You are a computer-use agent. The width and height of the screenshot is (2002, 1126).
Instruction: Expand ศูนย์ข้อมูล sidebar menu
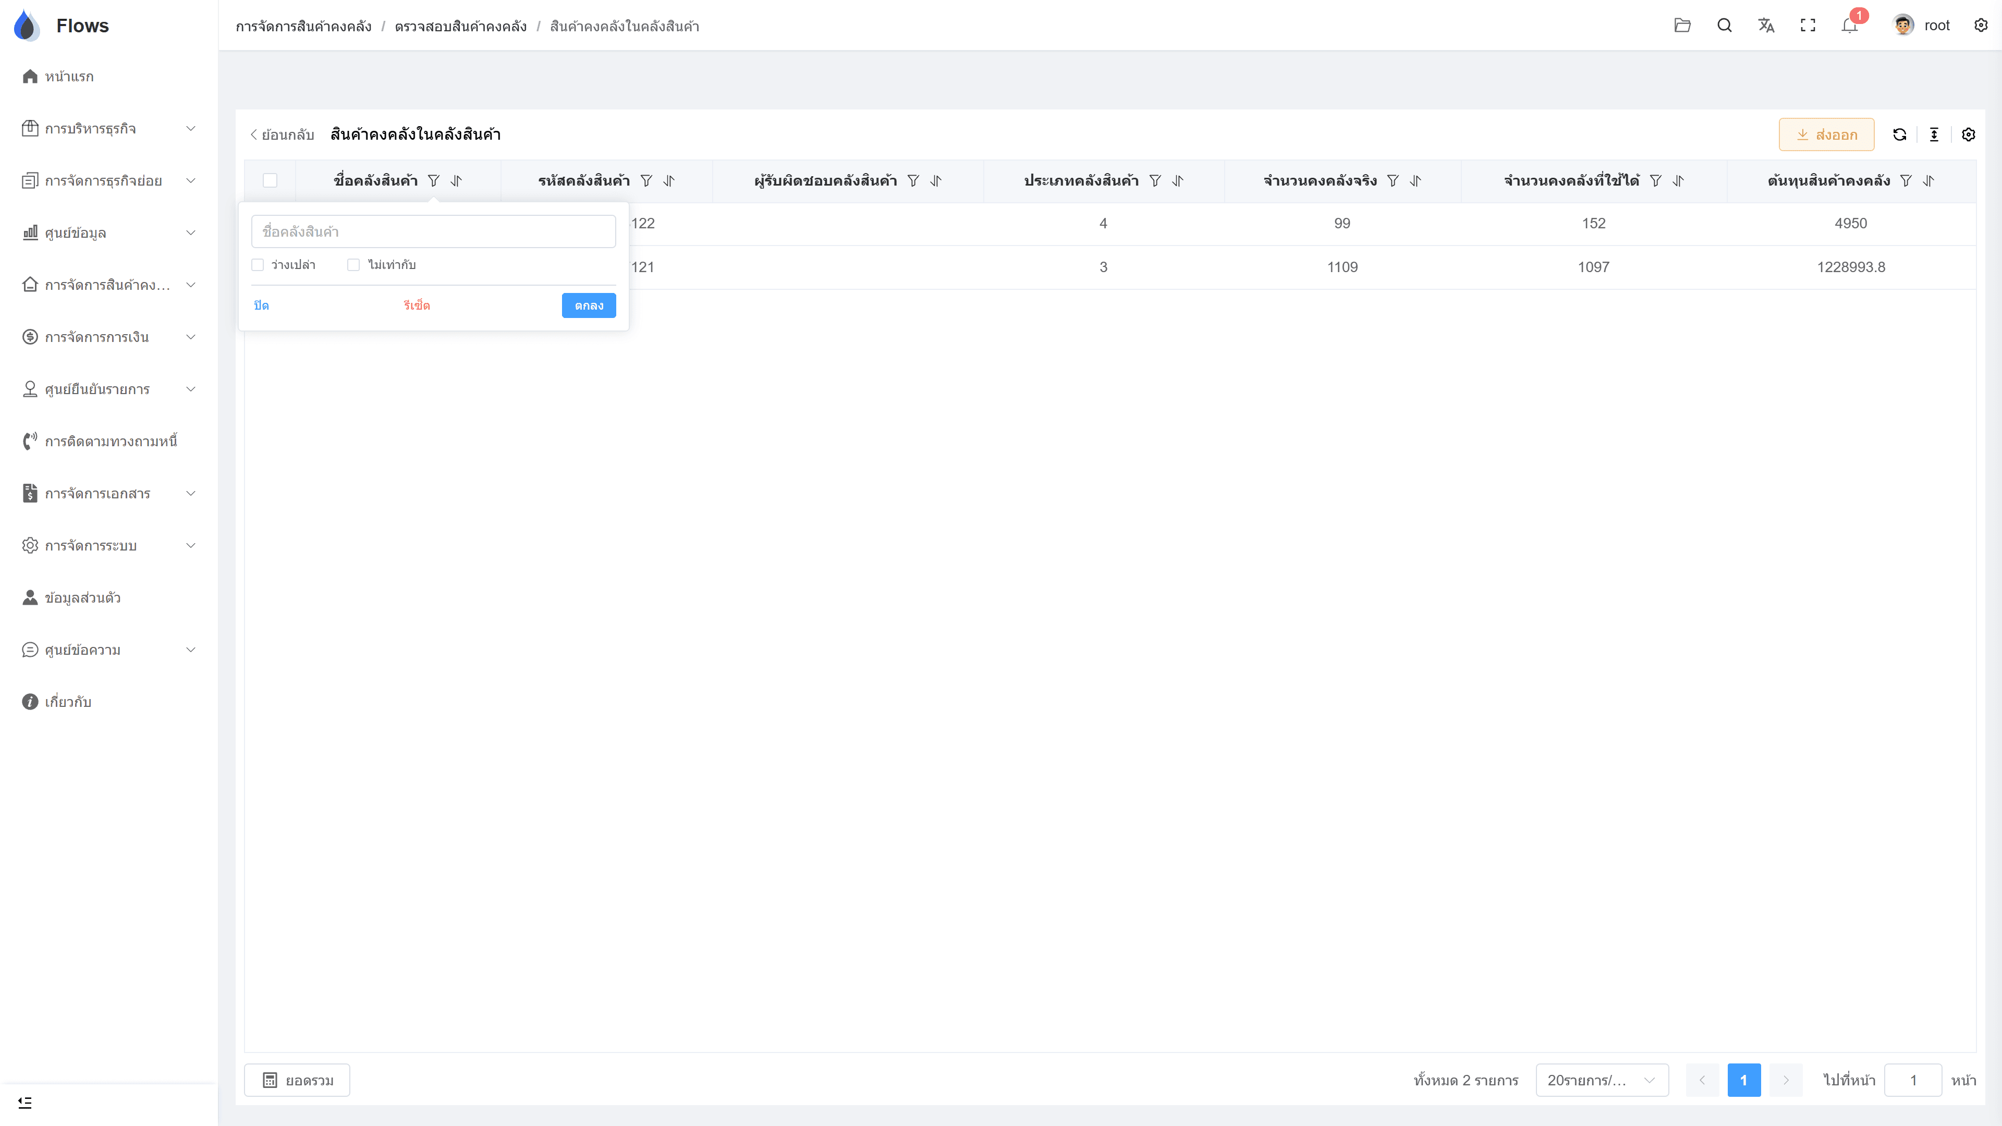click(x=109, y=233)
